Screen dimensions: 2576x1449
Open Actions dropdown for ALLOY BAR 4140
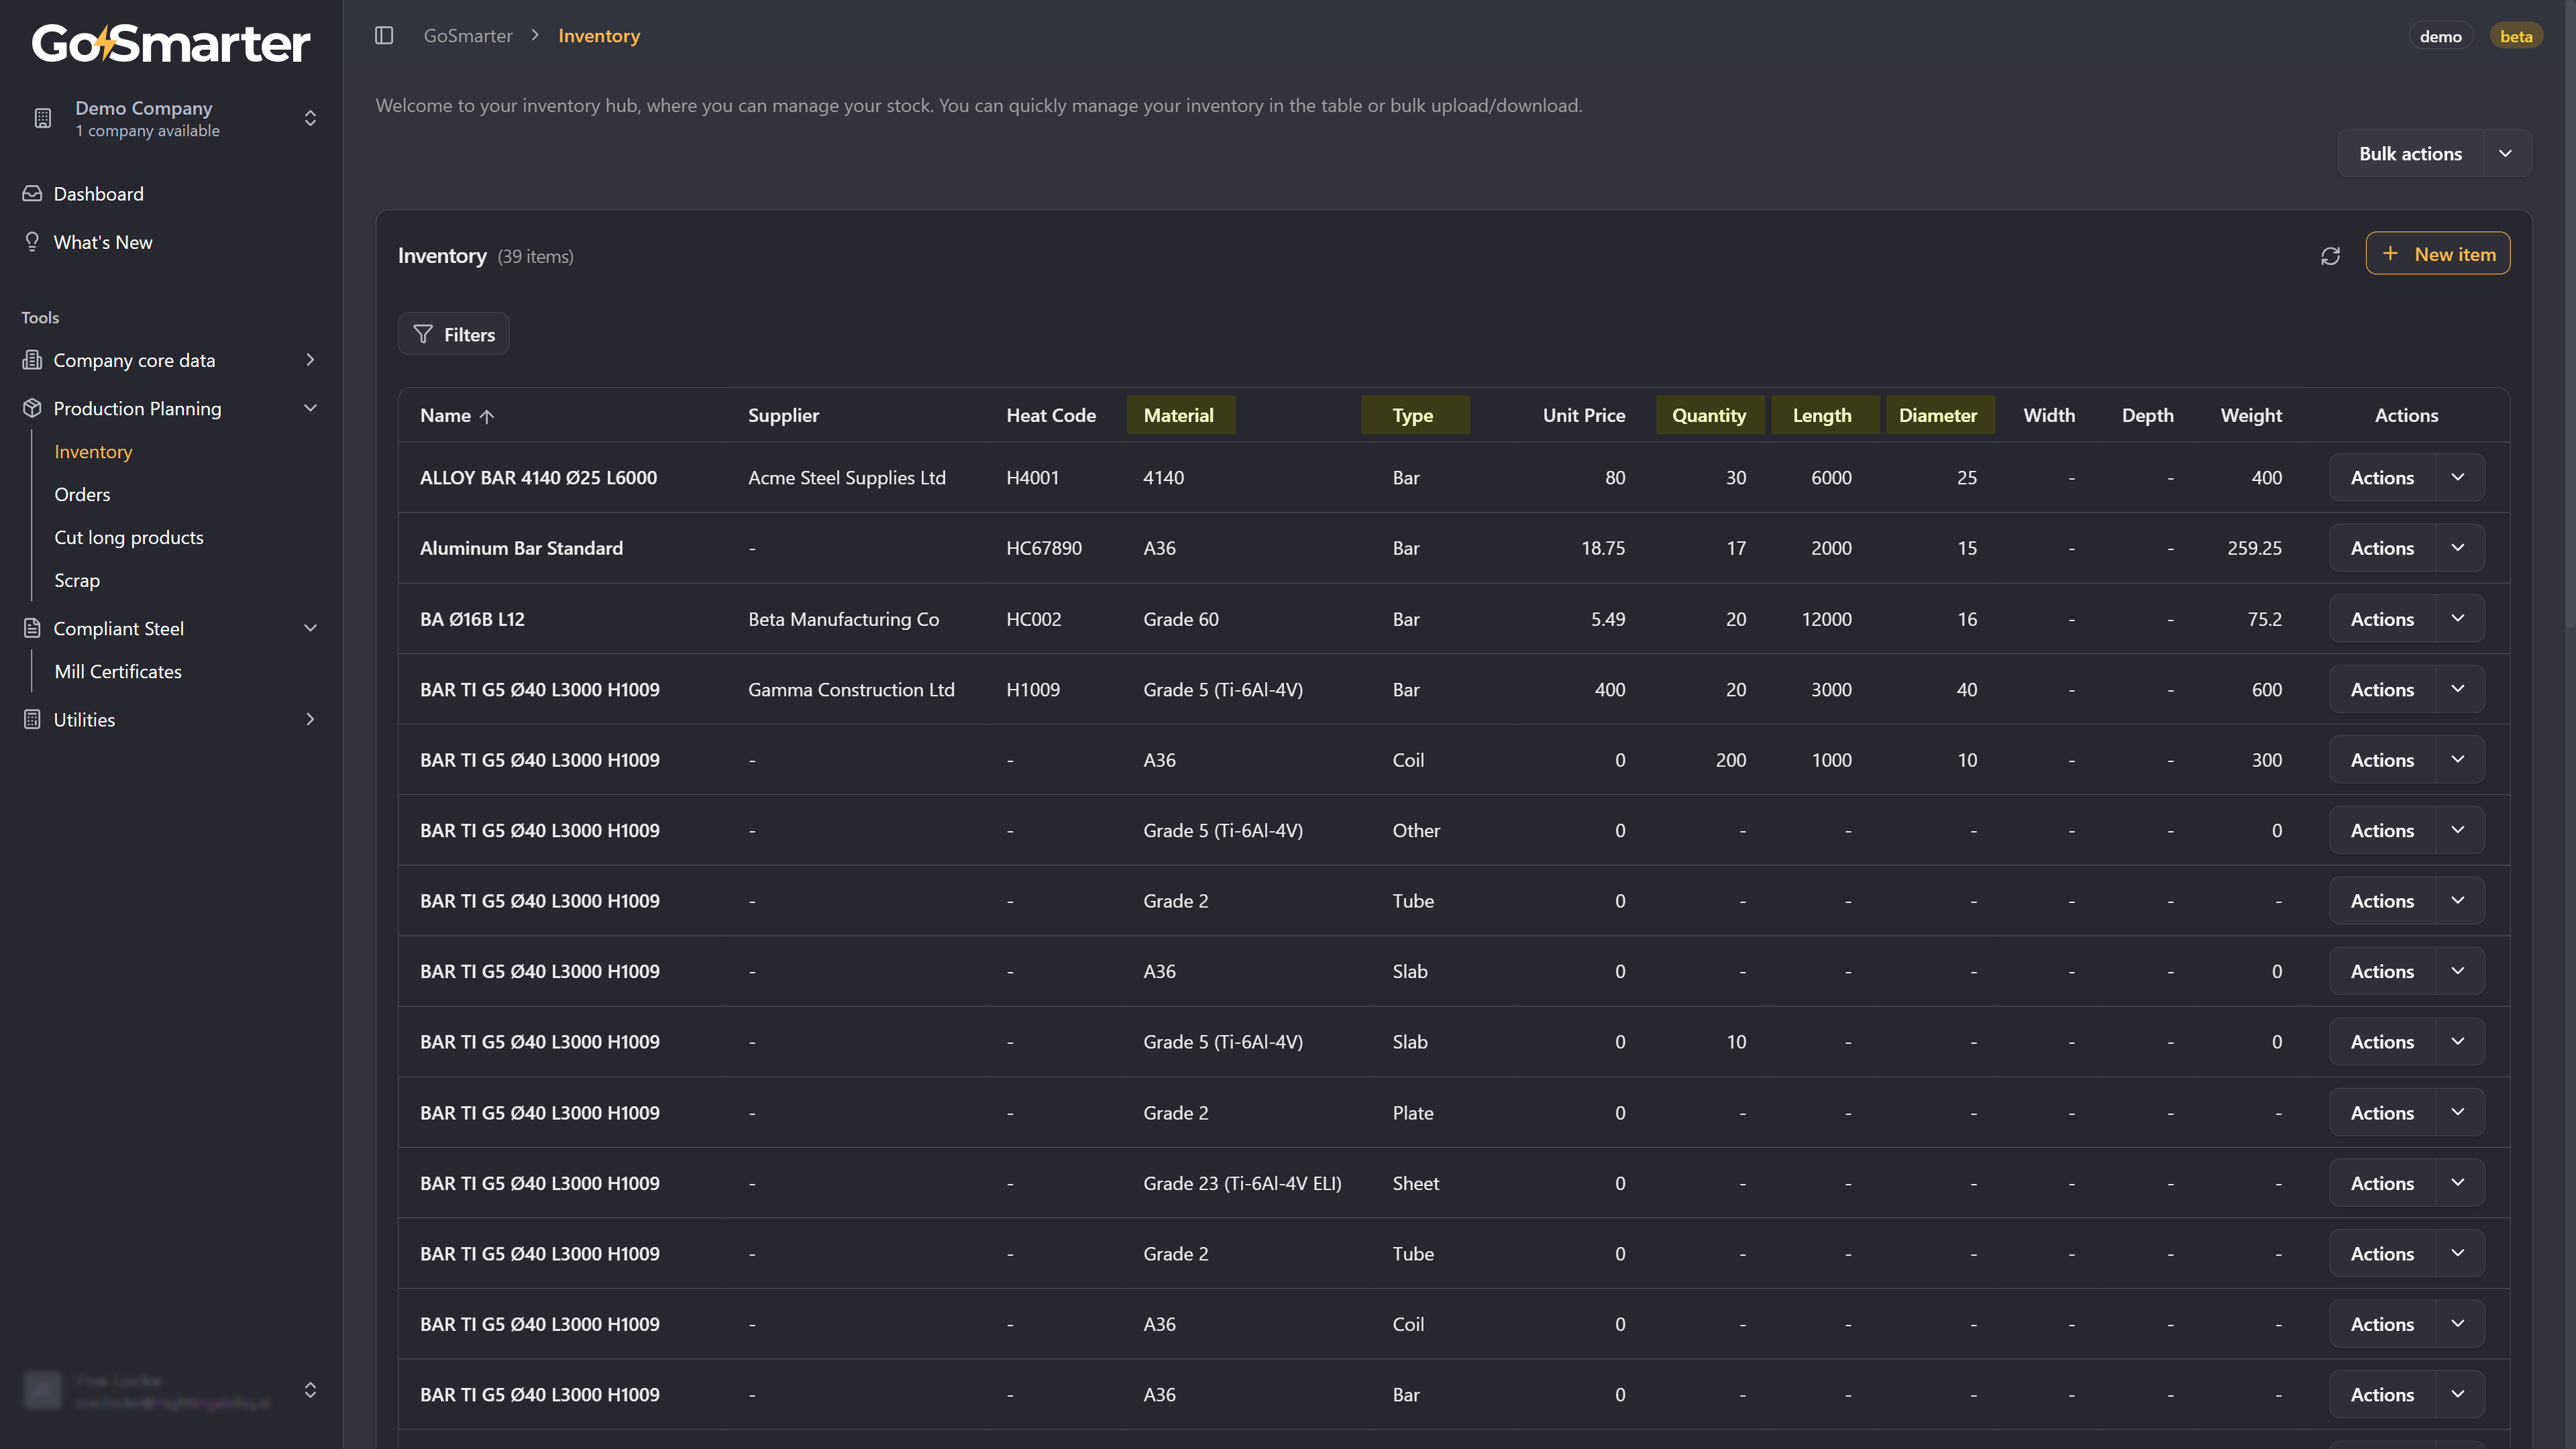[x=2458, y=478]
